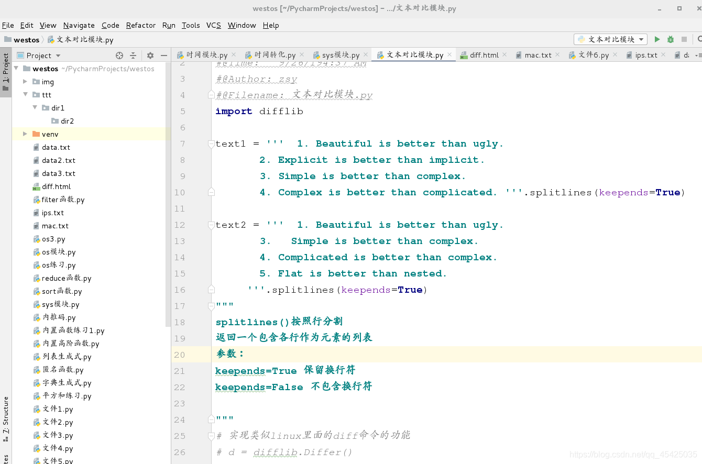
Task: Open the Tools menu
Action: pyautogui.click(x=191, y=25)
